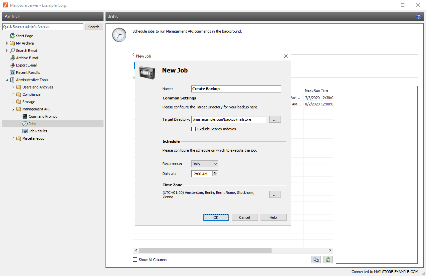
Task: Select the My Archive folder icon
Action: tap(12, 43)
